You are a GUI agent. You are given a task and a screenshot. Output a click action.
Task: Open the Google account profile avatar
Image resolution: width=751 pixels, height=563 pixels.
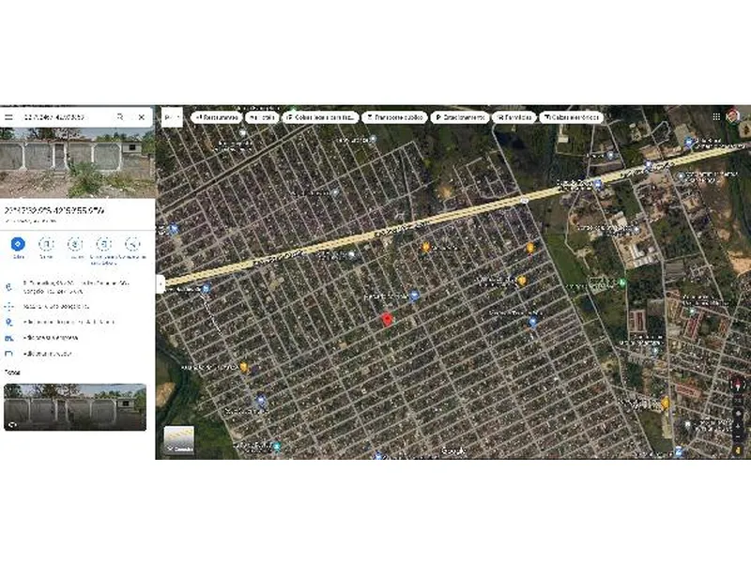tap(733, 116)
